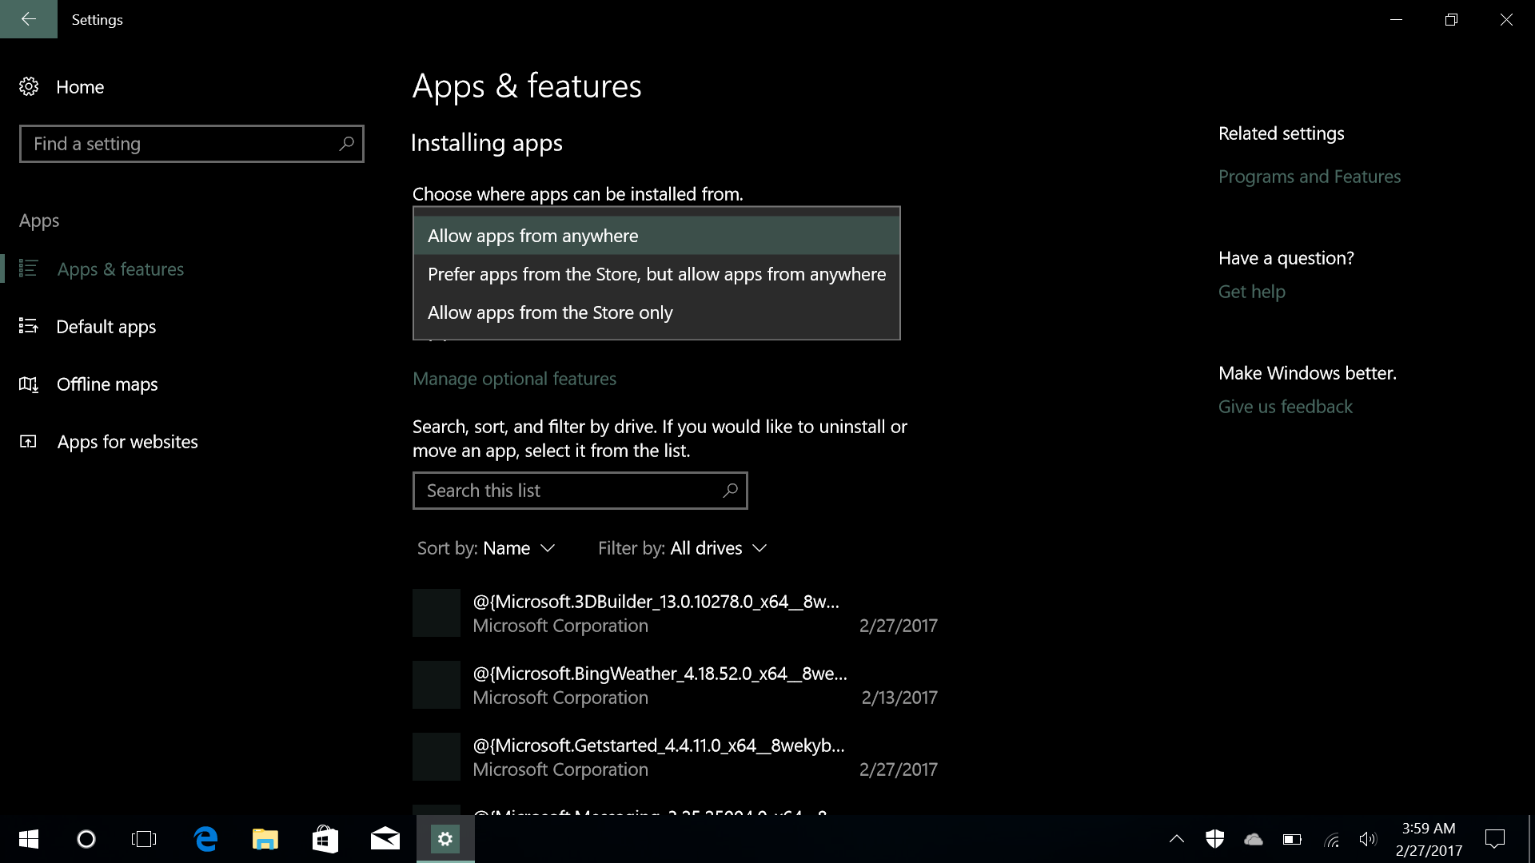Open Microsoft Edge from the taskbar
The height and width of the screenshot is (863, 1535).
pos(205,839)
